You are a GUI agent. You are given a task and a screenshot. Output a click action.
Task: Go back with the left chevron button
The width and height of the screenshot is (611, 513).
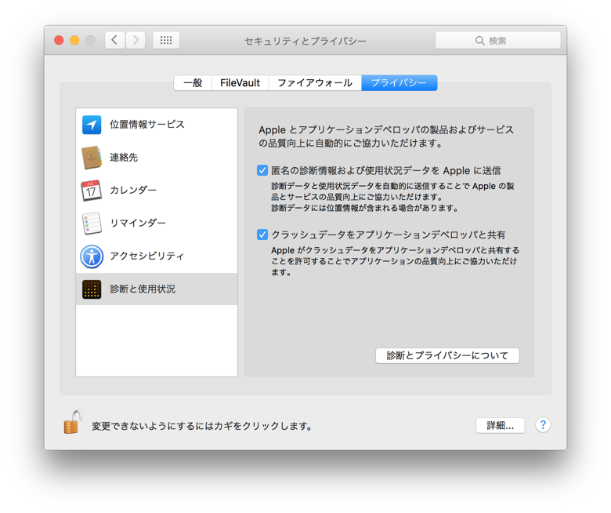(114, 40)
